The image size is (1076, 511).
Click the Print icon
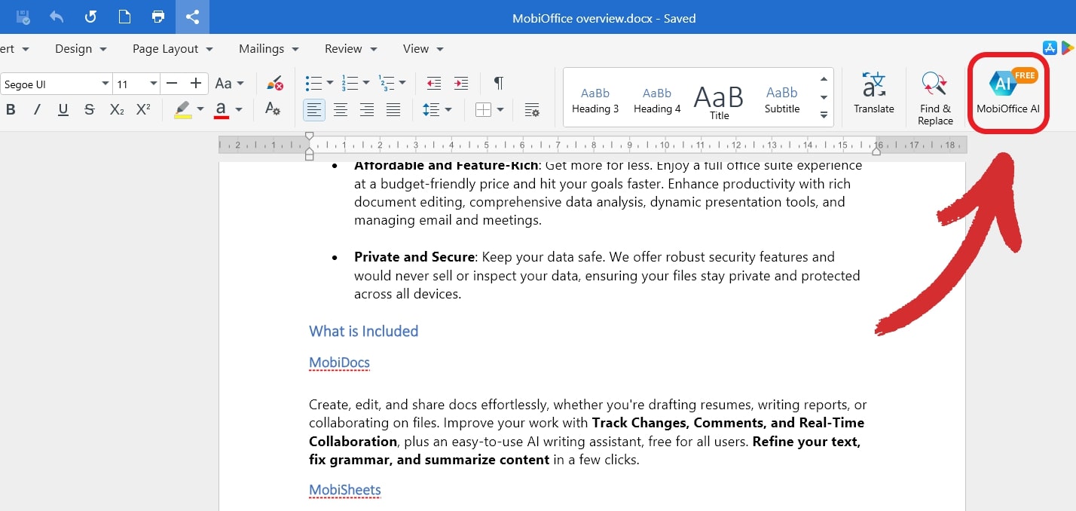click(157, 16)
